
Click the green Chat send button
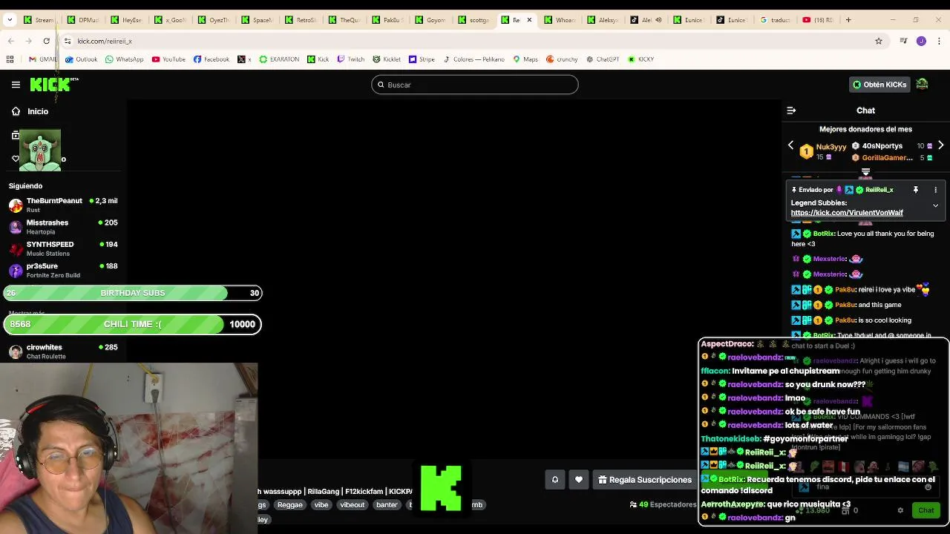coord(926,510)
